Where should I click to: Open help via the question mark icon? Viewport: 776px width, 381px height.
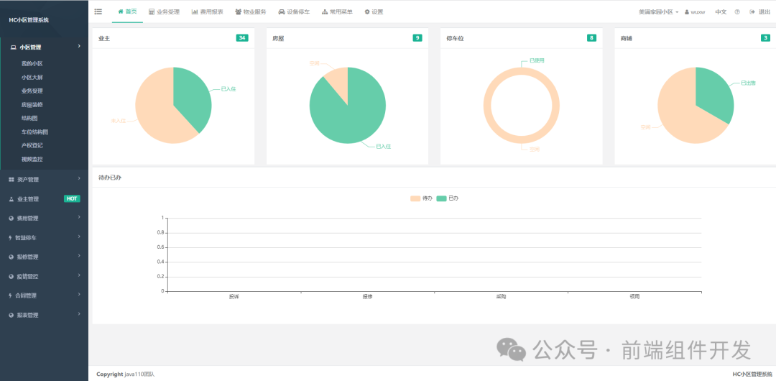pos(737,12)
